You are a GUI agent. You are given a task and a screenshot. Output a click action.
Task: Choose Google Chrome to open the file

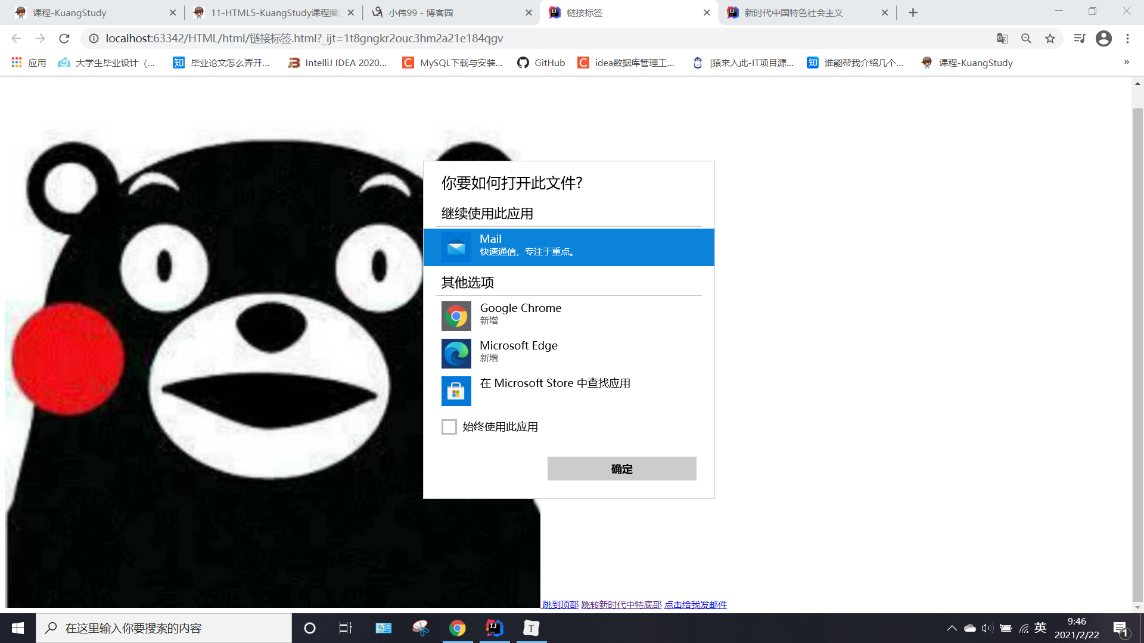point(520,314)
